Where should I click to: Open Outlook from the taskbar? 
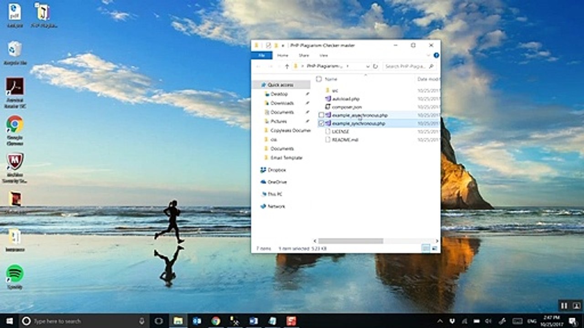pos(197,321)
